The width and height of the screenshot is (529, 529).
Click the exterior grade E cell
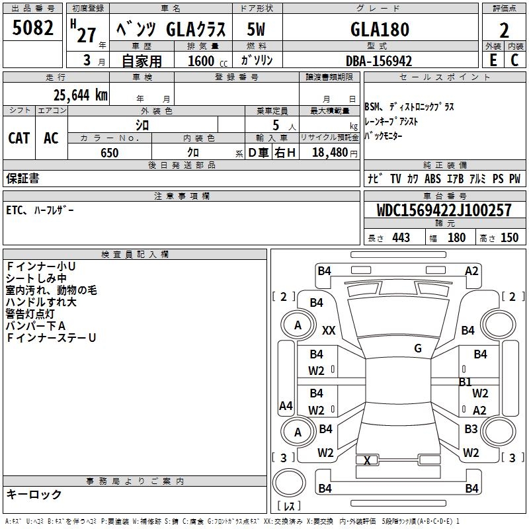492,60
